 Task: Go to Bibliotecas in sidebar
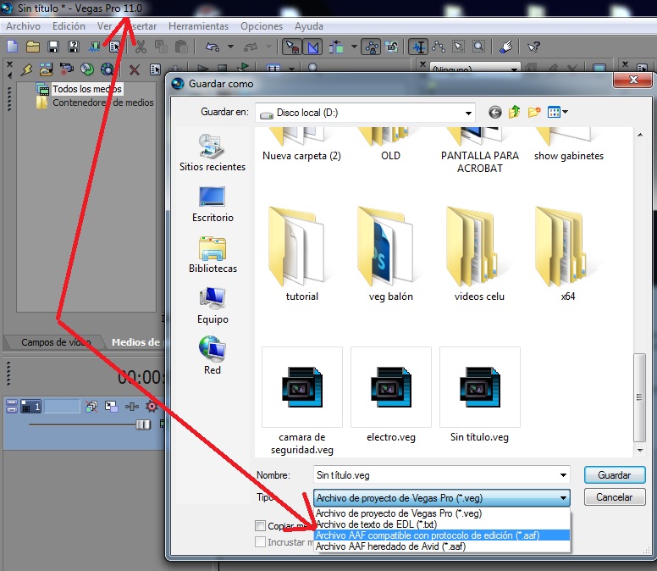tap(213, 254)
